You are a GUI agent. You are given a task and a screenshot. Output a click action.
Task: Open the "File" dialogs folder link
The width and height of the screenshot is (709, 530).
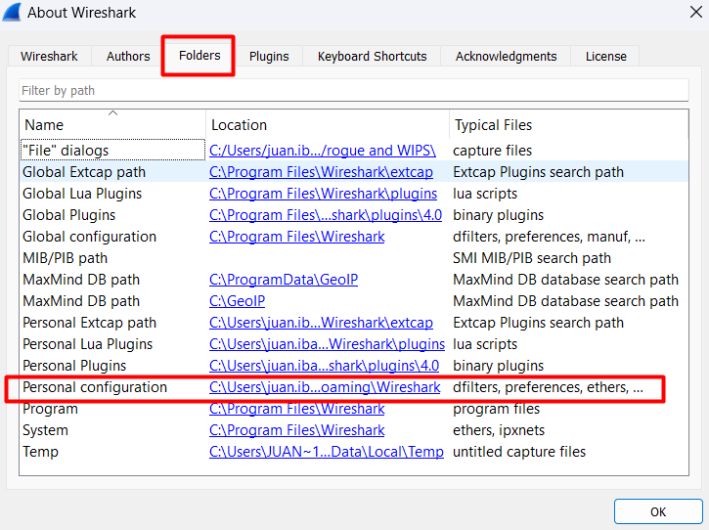coord(323,151)
